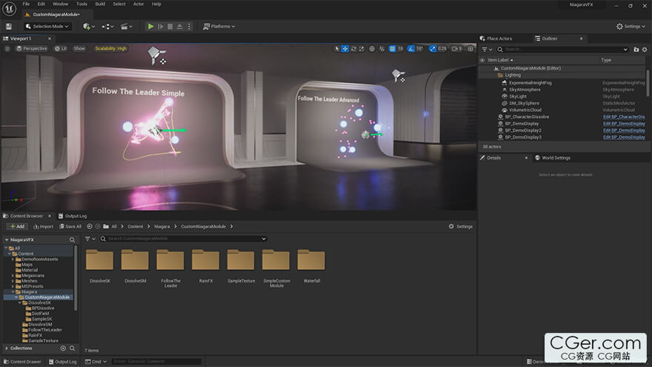Open the FollowTheLeader folder thumbnail
The image size is (652, 367).
(x=170, y=260)
